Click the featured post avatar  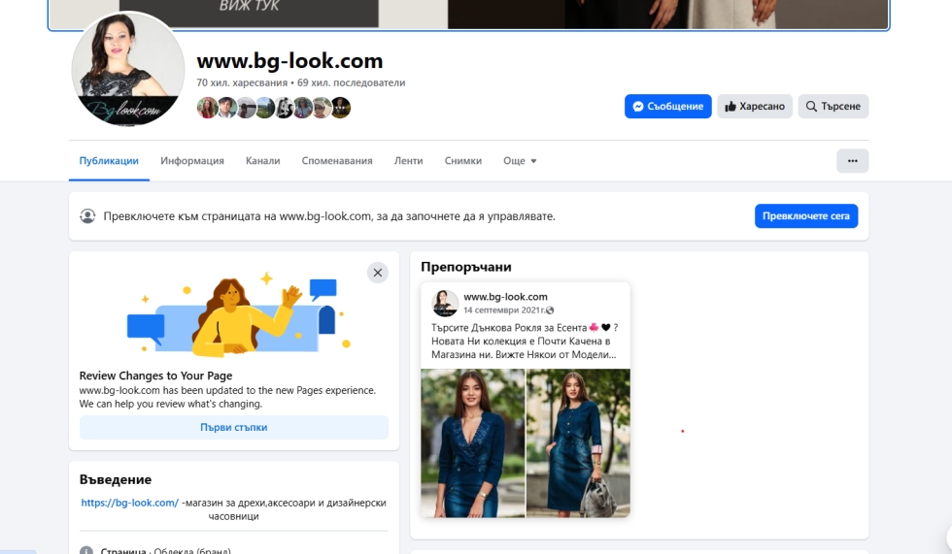445,303
